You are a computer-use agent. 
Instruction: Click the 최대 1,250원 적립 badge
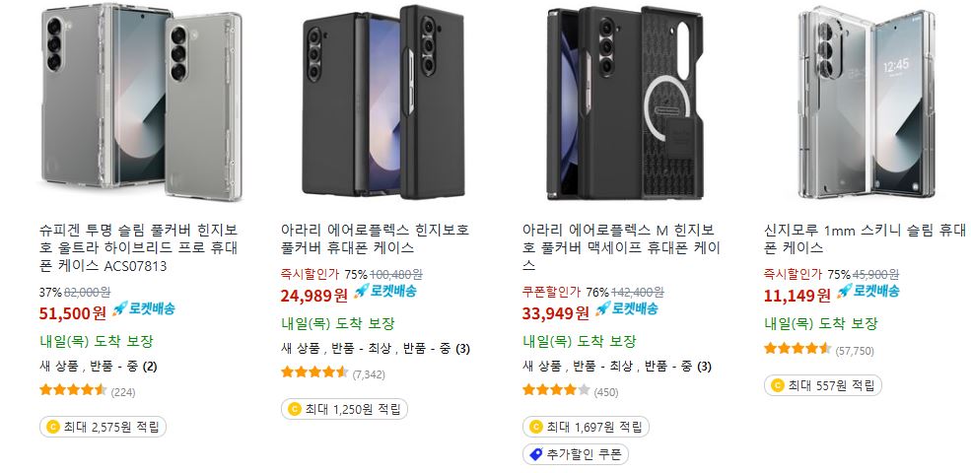click(x=344, y=409)
